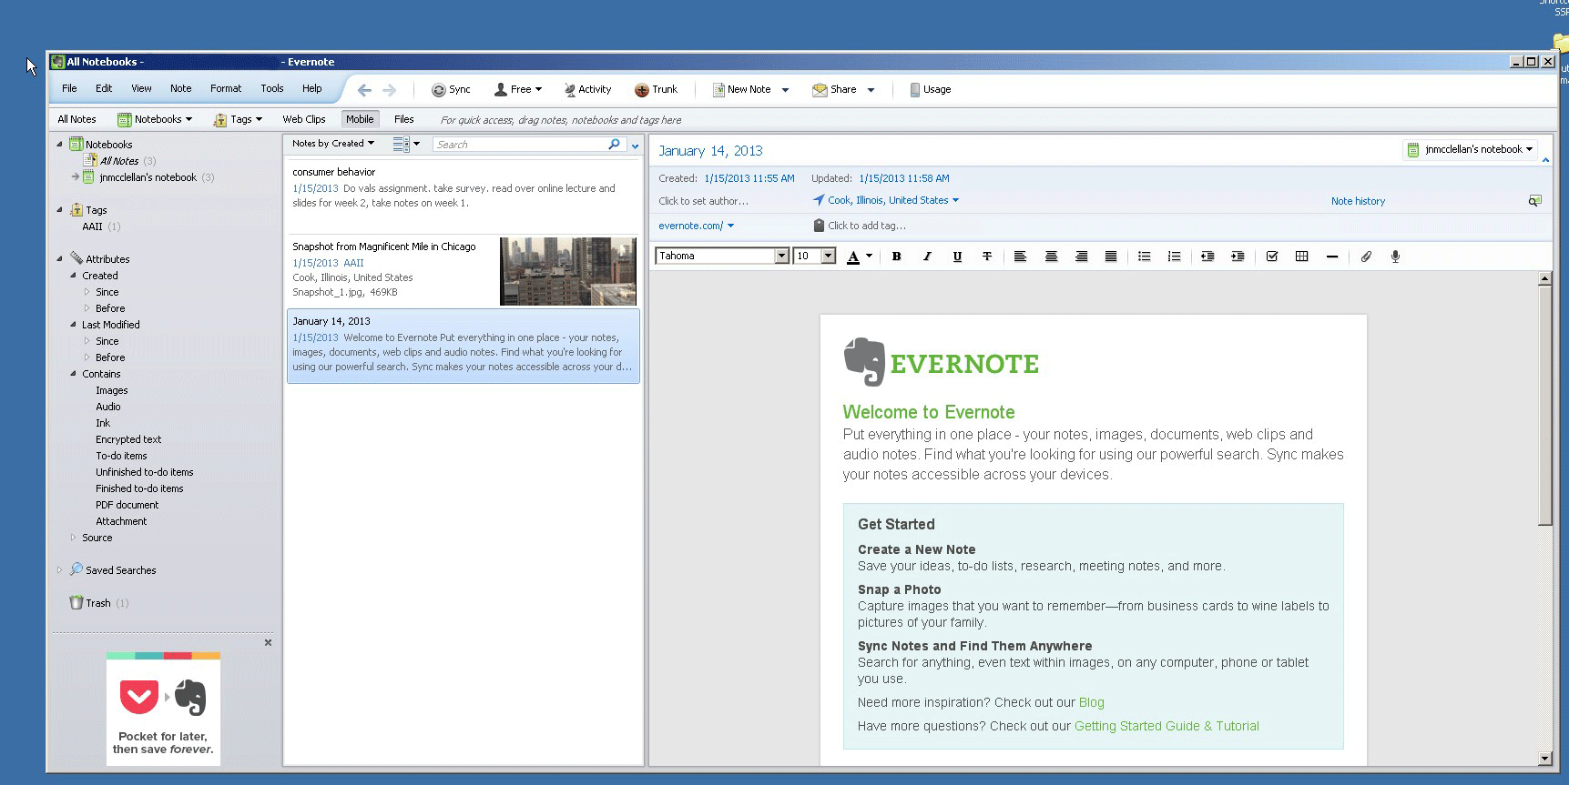Screen dimensions: 1569x785
Task: Follow the Getting Started Guide & Tutorial link
Action: (x=1166, y=726)
